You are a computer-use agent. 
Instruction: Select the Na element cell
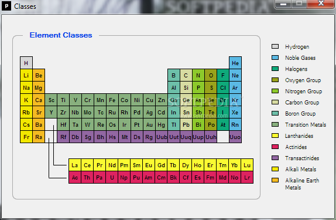[x=26, y=87]
